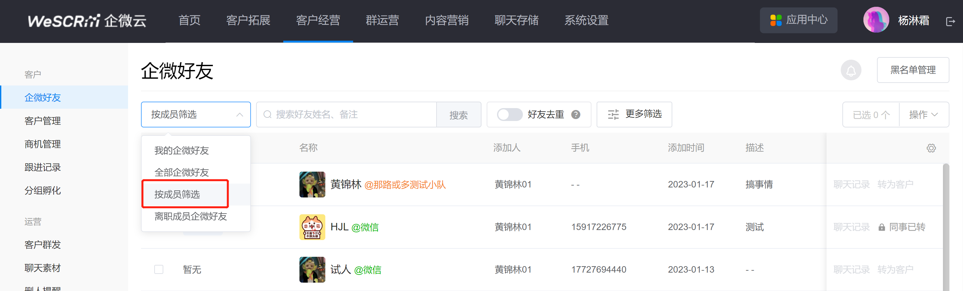Check the checkbox for the 试人 row
This screenshot has width=963, height=291.
click(159, 269)
